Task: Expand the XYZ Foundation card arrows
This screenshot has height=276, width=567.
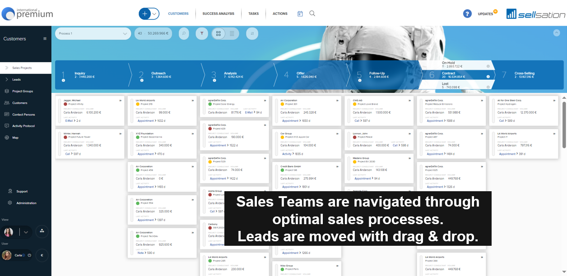Action: click(193, 133)
